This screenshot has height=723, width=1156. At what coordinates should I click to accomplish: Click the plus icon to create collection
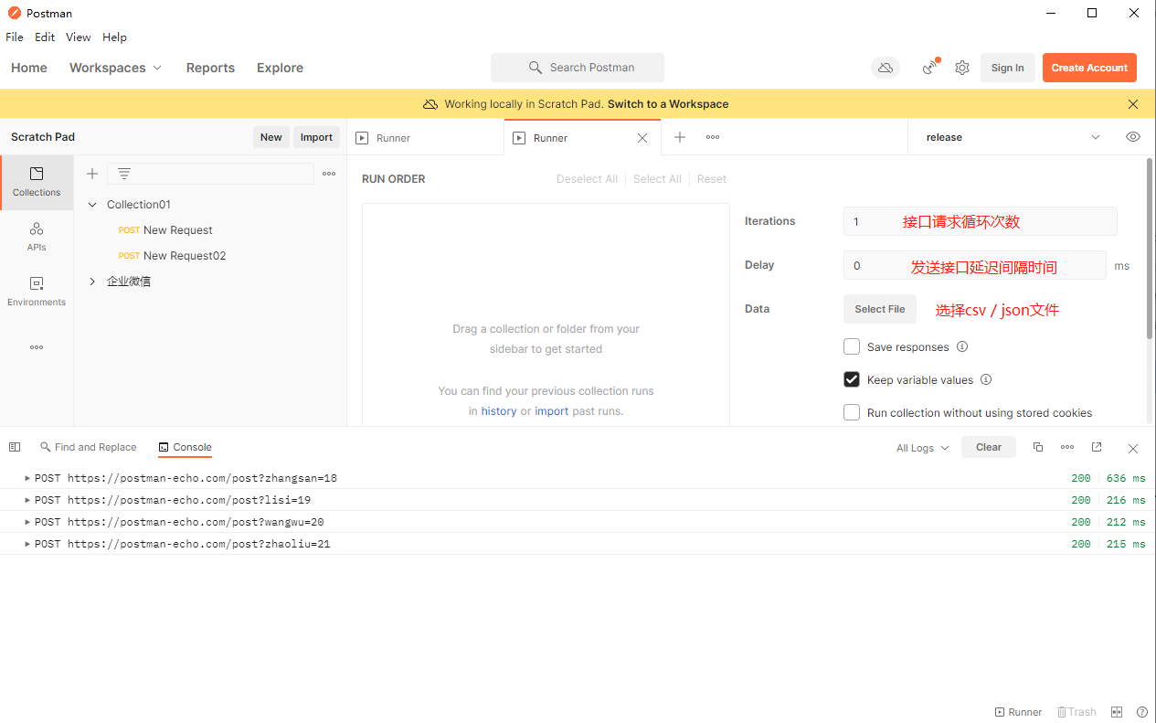[x=92, y=174]
